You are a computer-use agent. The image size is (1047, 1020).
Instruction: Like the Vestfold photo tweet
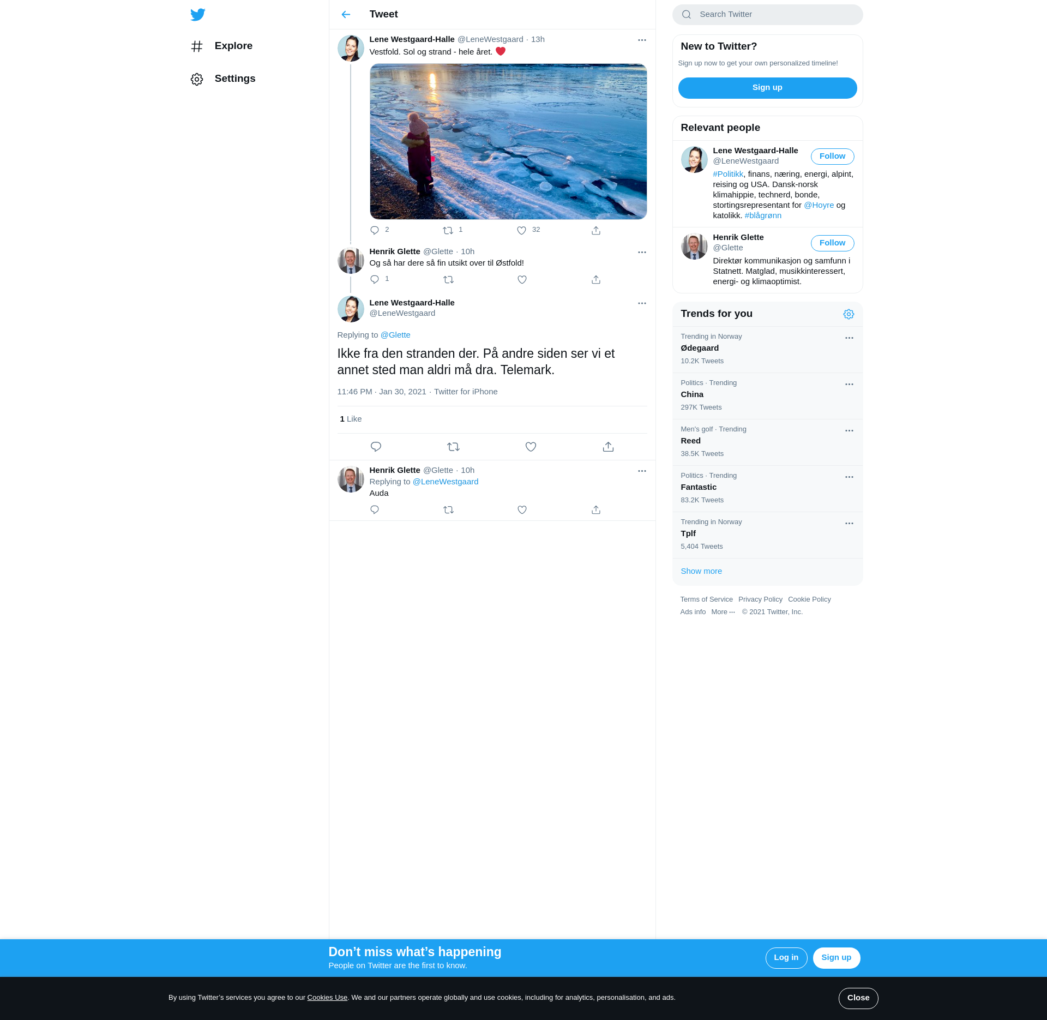pos(522,230)
